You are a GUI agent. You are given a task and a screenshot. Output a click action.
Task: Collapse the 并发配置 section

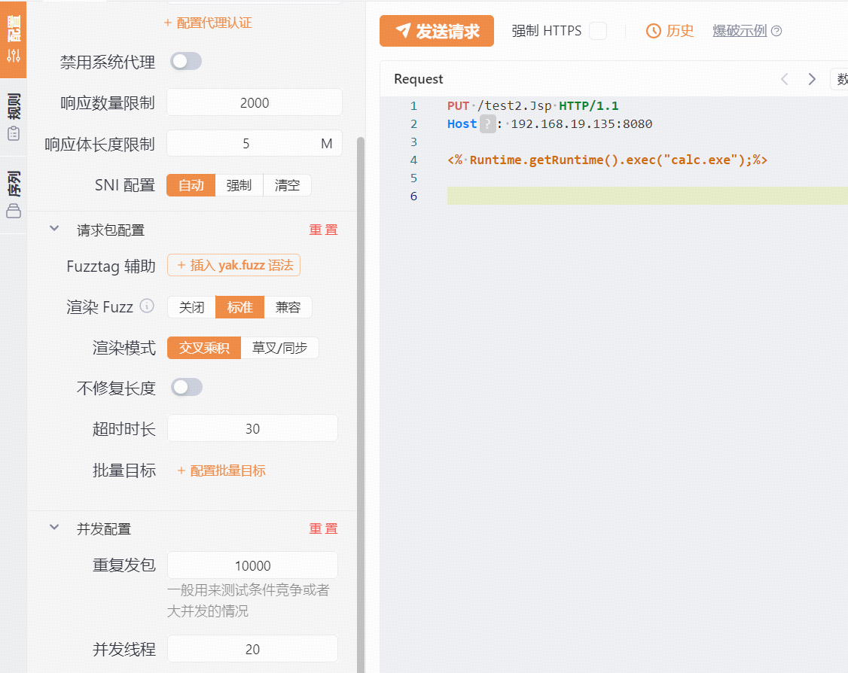(54, 528)
